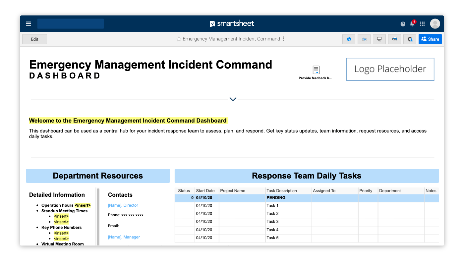Viewport: 464px width, 261px height.
Task: Open personal settings gear icon
Action: 410,39
